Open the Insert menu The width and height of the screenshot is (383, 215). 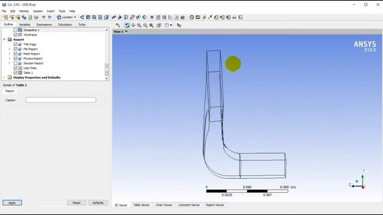50,11
